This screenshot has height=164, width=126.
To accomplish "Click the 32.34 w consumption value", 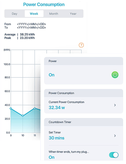I will pos(57,108).
